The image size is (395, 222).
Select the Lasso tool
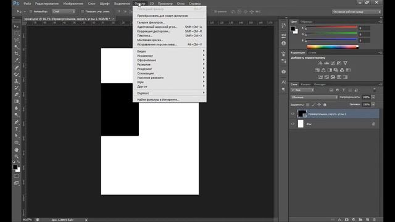pyautogui.click(x=17, y=40)
